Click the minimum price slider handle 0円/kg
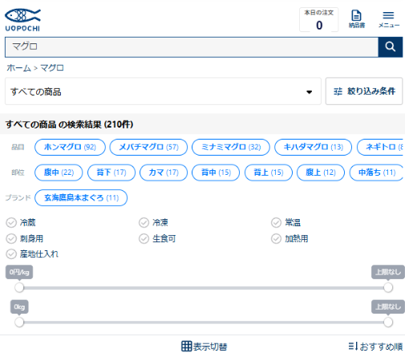Image resolution: width=405 pixels, height=357 pixels. click(x=19, y=287)
